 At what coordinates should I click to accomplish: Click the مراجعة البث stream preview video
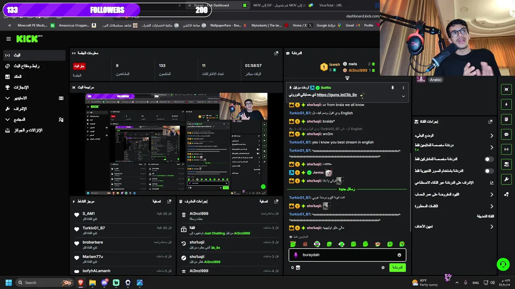click(x=176, y=144)
